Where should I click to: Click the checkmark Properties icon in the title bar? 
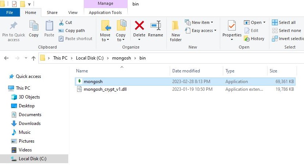click(14, 4)
